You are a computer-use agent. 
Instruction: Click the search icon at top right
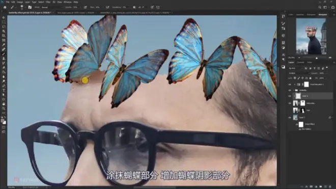coord(320,7)
